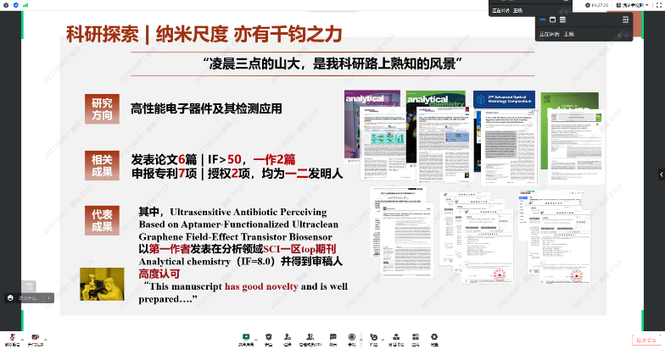This screenshot has height=349, width=665.
Task: Click the green share screen icon
Action: 246,336
